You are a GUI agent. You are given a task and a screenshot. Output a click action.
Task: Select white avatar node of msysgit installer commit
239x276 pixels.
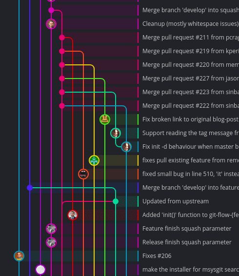(40, 270)
